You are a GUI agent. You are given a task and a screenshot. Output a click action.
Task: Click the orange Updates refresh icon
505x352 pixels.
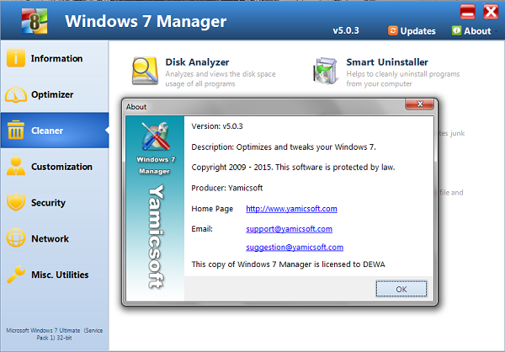click(392, 30)
